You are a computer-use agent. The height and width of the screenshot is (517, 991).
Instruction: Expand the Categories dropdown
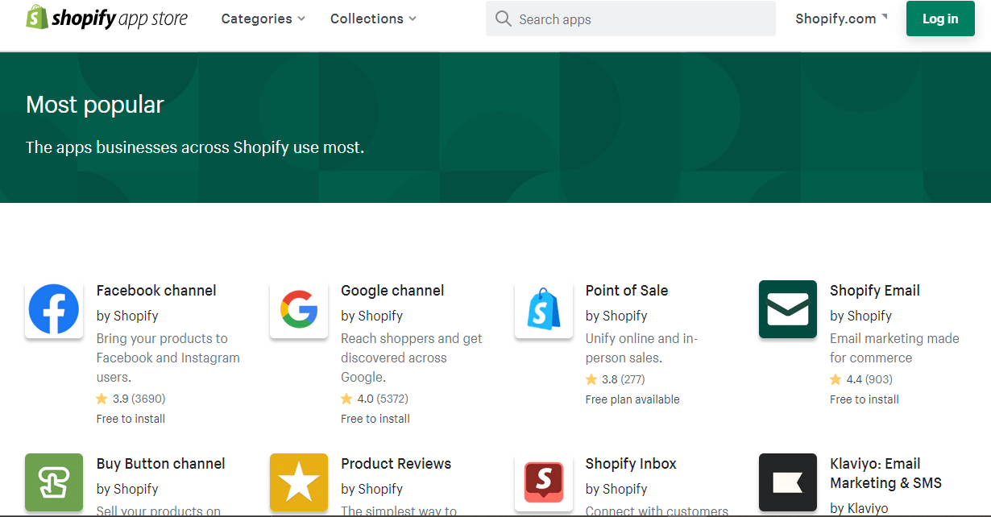[x=263, y=19]
